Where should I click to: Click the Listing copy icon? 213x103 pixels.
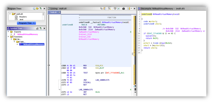(x=101, y=9)
